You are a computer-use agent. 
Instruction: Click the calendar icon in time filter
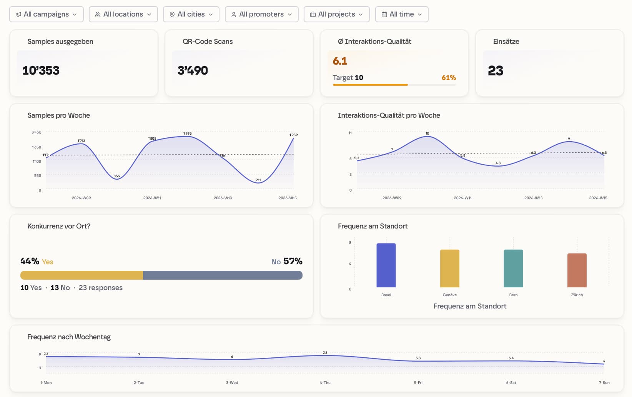[384, 15]
